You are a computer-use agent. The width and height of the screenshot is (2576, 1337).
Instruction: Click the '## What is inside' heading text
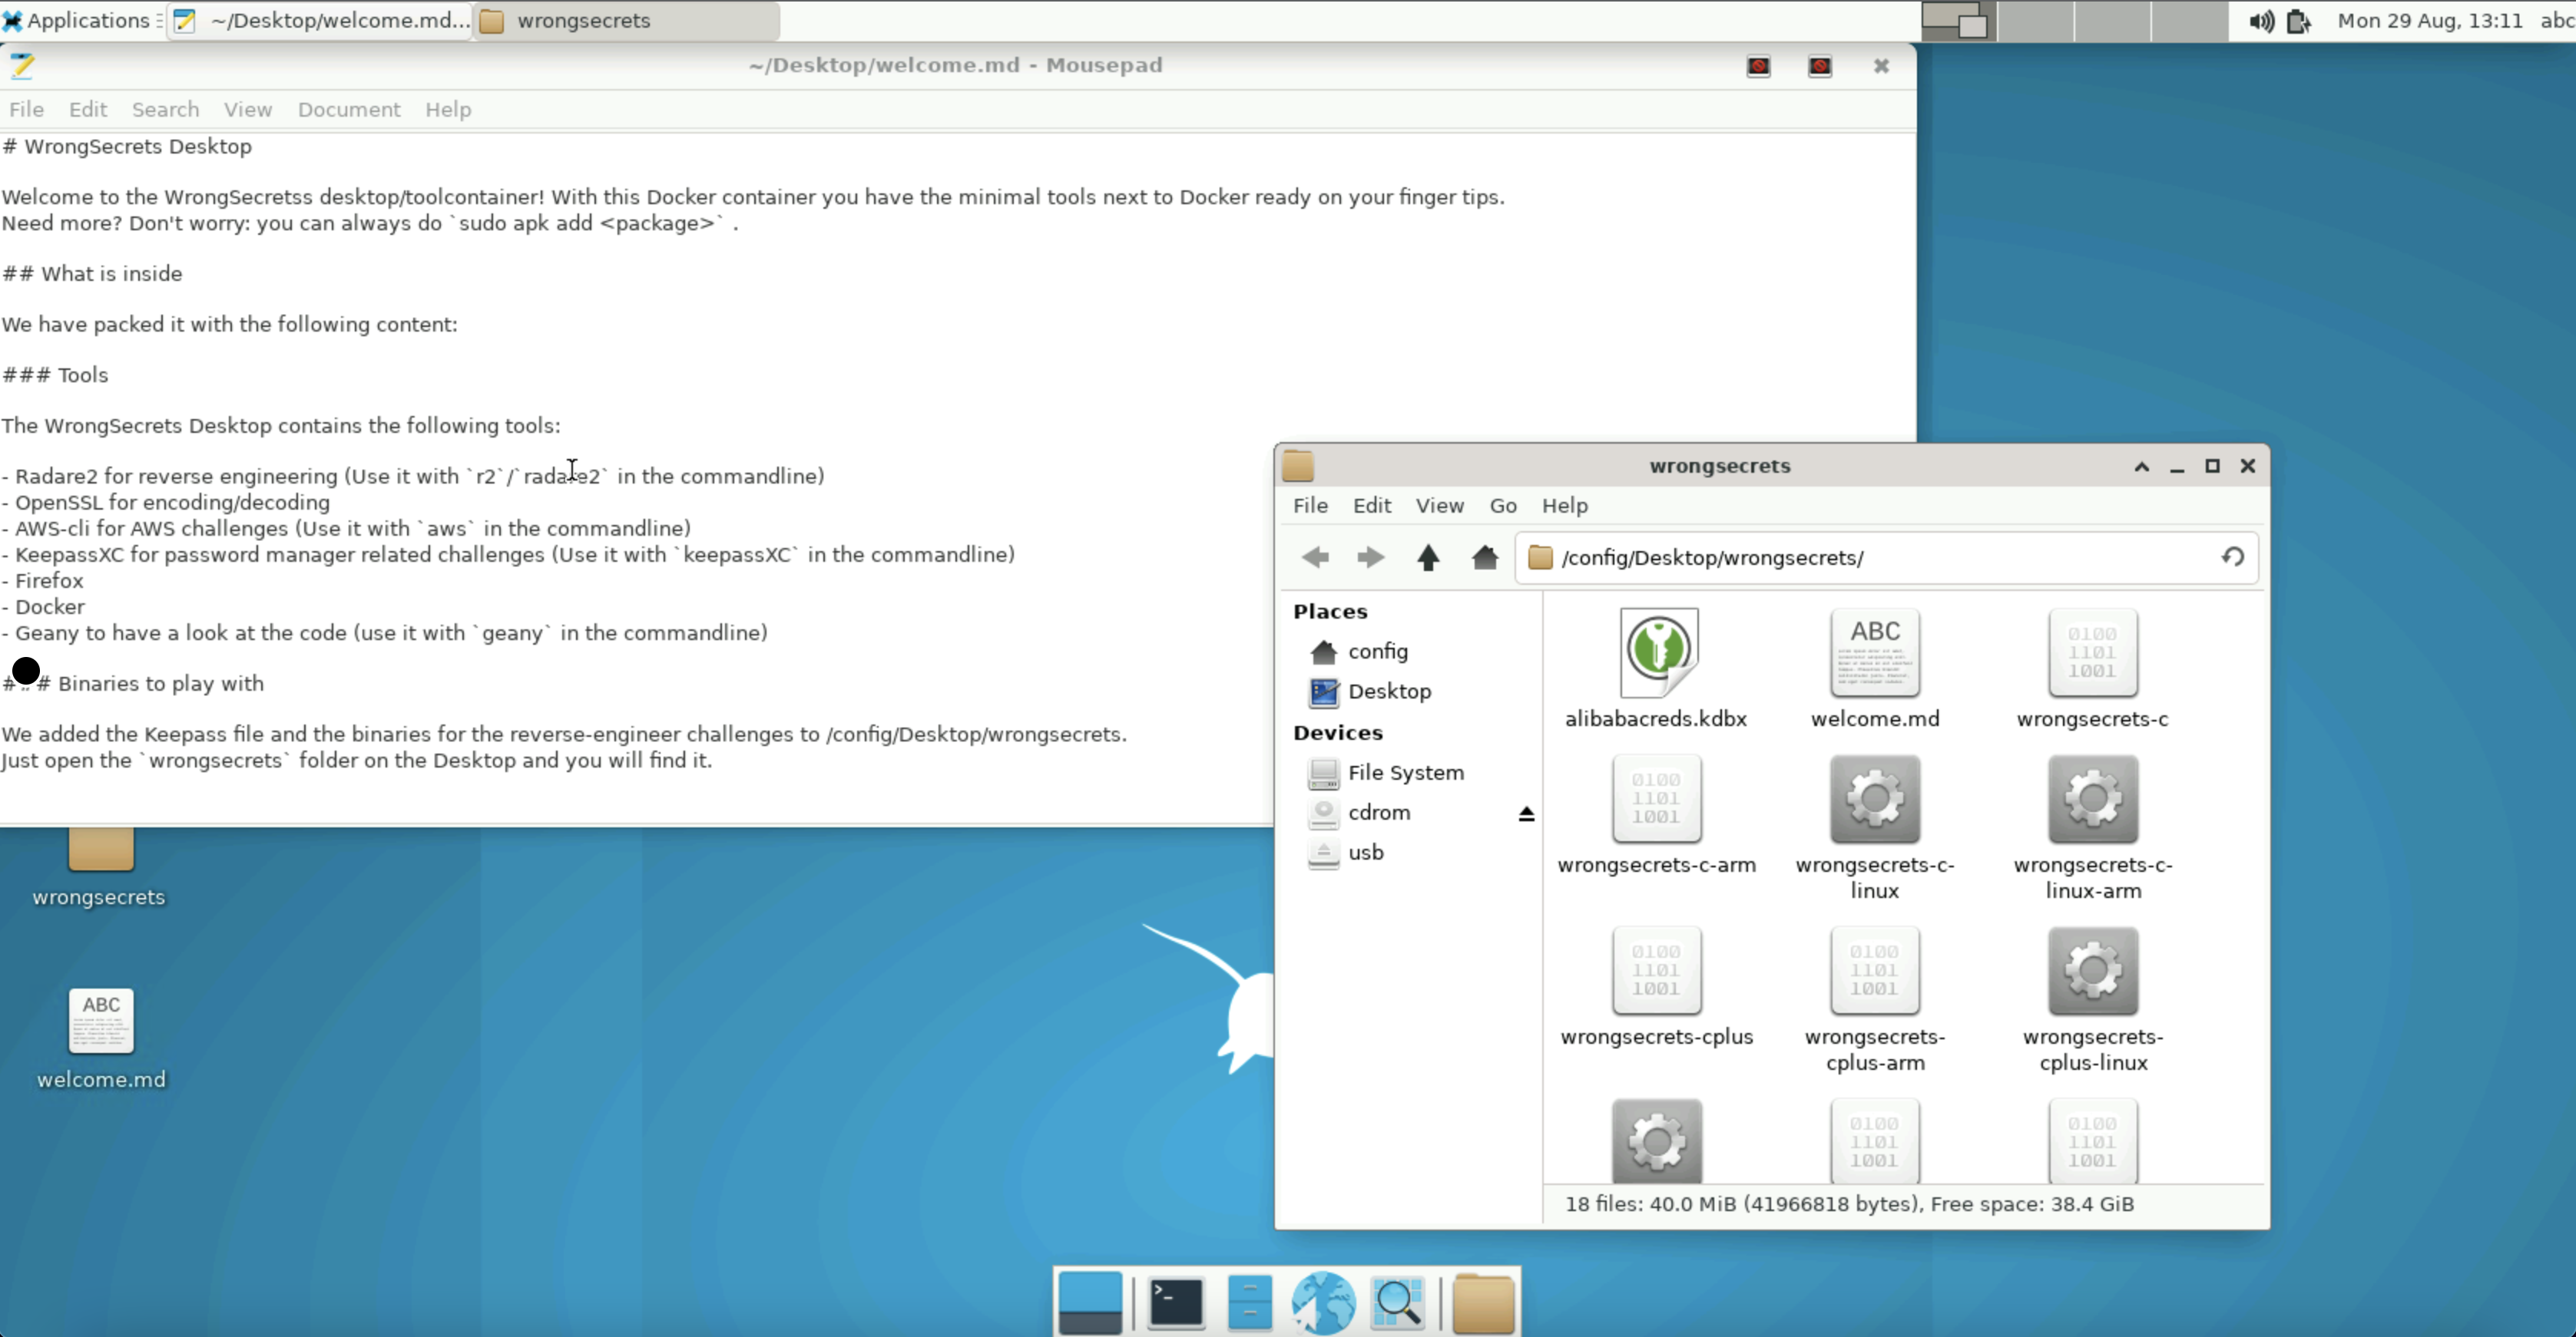tap(92, 274)
